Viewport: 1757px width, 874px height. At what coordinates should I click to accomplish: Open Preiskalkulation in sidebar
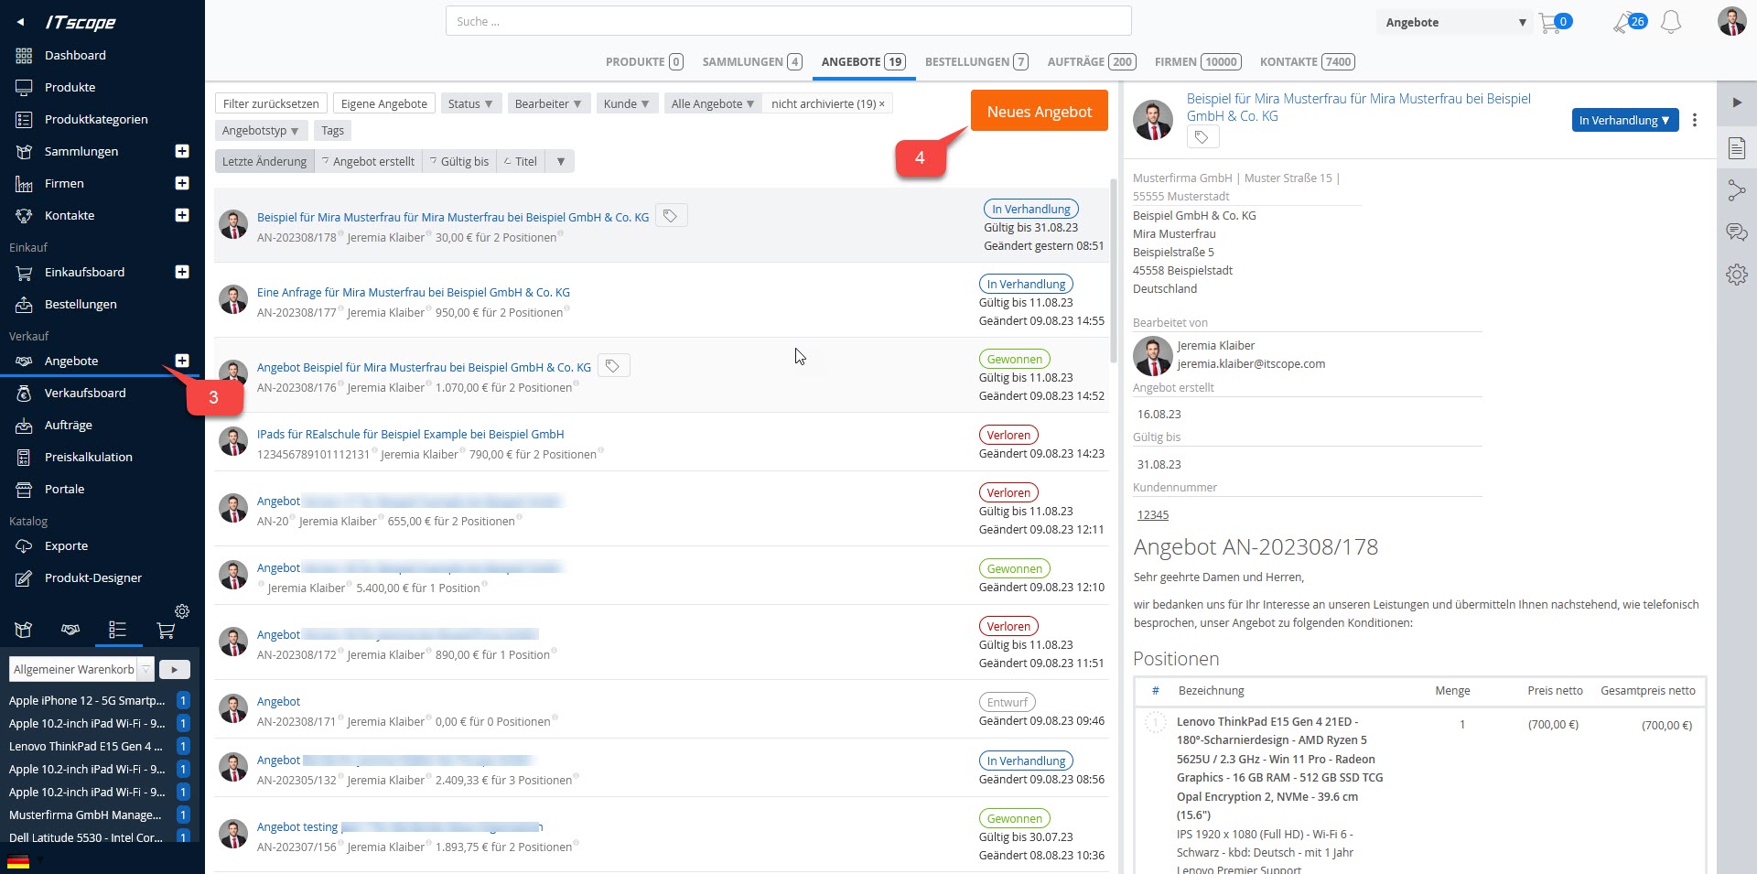89,457
